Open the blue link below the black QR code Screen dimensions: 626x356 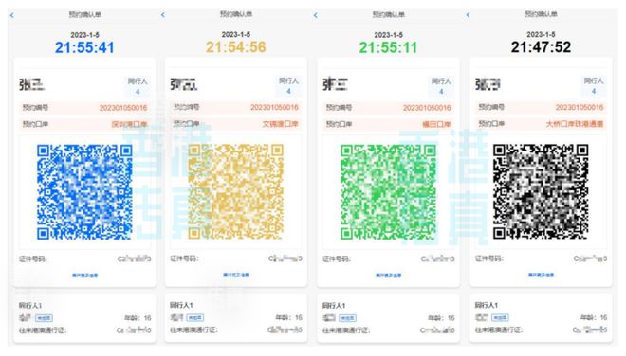[541, 275]
